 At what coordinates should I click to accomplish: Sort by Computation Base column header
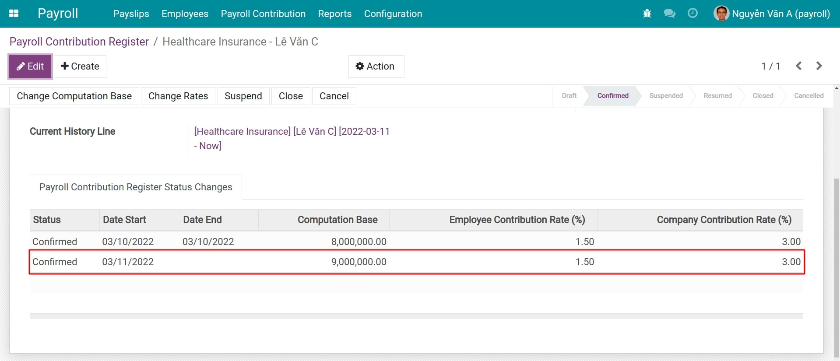(x=337, y=220)
